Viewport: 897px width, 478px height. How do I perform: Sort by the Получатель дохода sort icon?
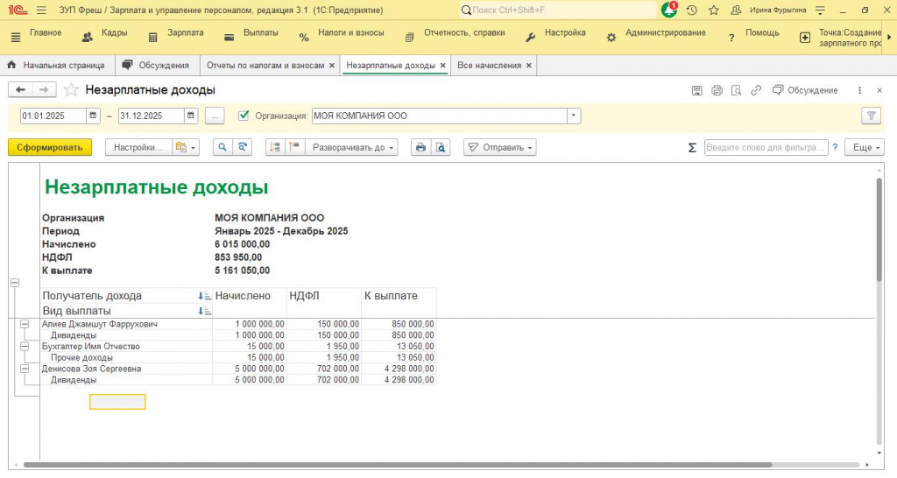tap(204, 296)
